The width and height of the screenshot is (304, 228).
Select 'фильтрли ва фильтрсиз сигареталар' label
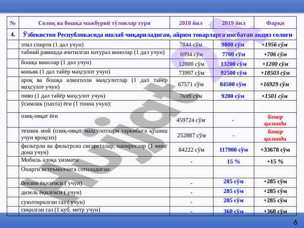tap(94, 149)
